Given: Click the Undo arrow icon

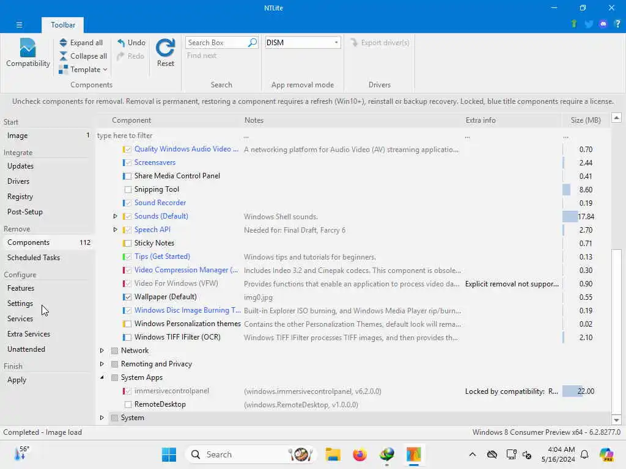Looking at the screenshot, I should click(x=121, y=42).
